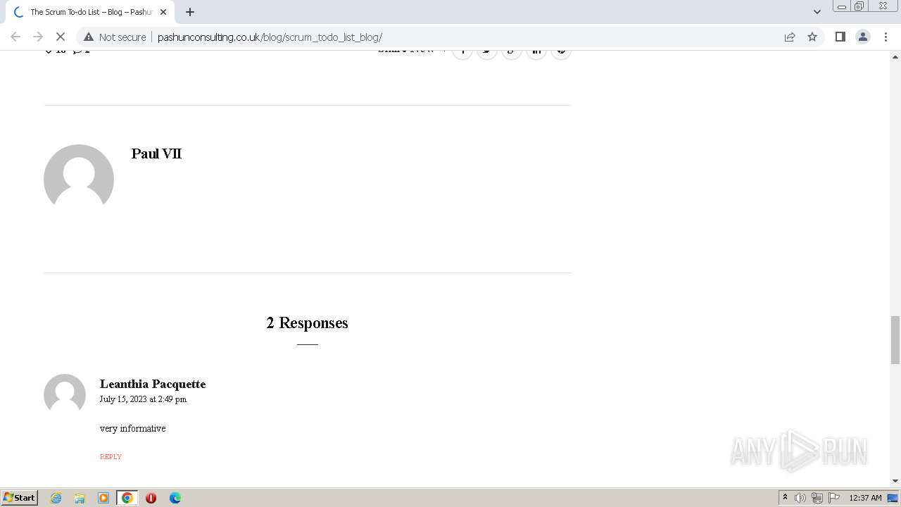Image resolution: width=901 pixels, height=507 pixels.
Task: Open the network tray icon
Action: click(x=817, y=498)
